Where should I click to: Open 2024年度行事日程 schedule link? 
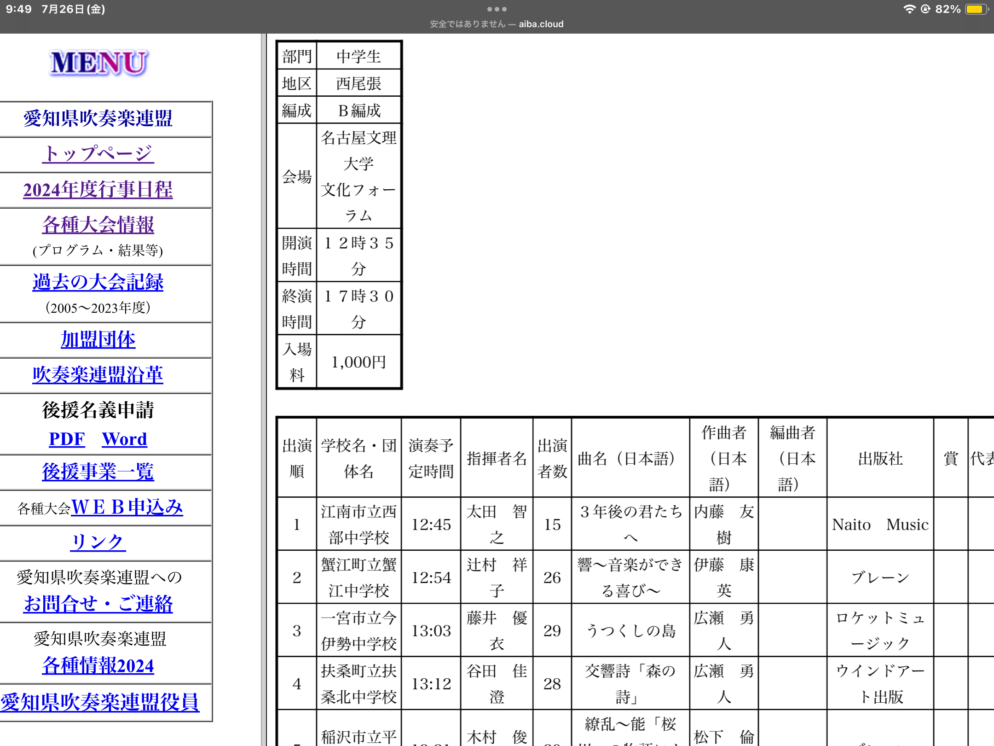[98, 190]
